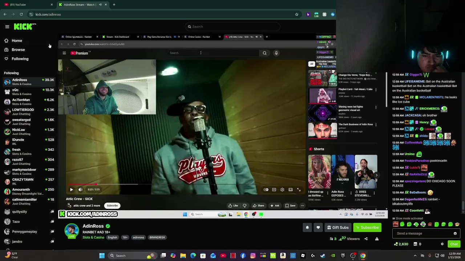This screenshot has width=465, height=261.
Task: Open the Kick extension icon in toolbar
Action: (x=308, y=14)
